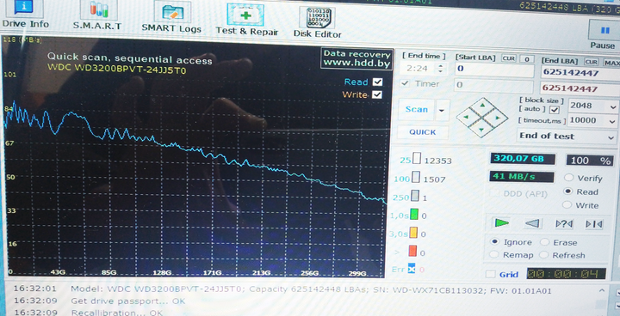Select the Verify radio button
Image resolution: width=620 pixels, height=316 pixels.
tap(568, 178)
